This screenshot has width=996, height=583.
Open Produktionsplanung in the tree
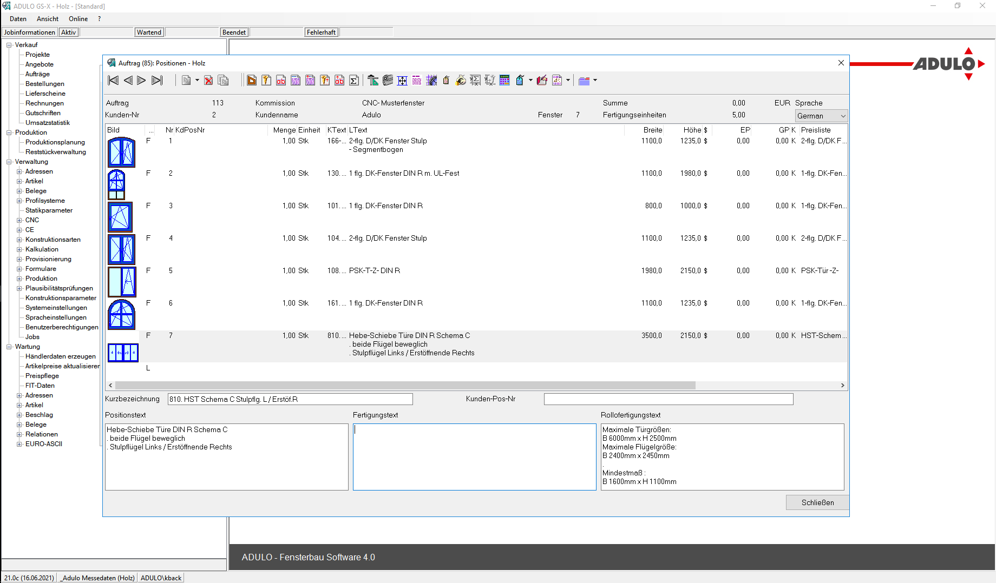55,142
